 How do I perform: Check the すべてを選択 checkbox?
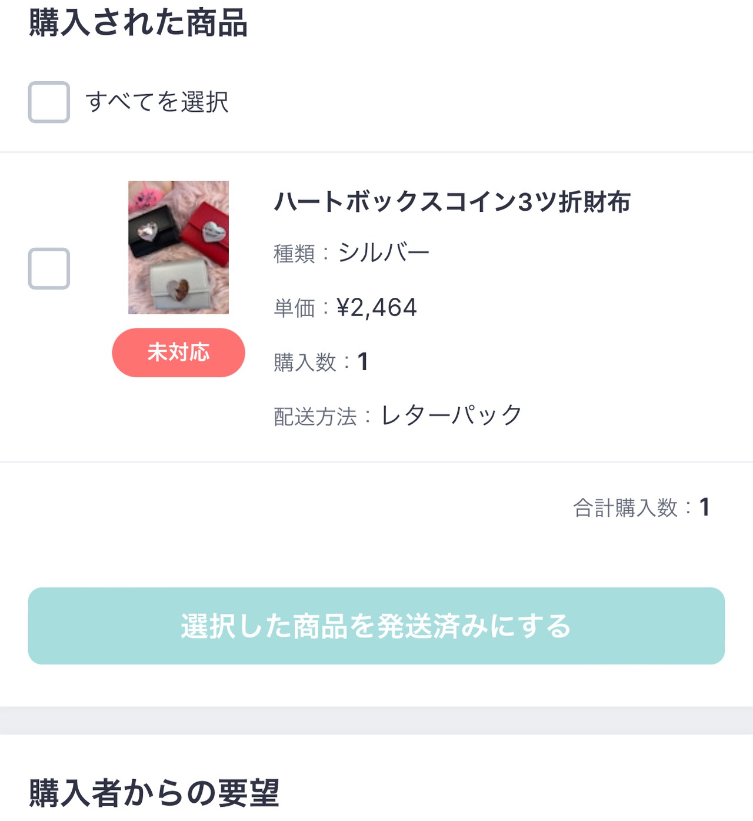click(x=49, y=102)
